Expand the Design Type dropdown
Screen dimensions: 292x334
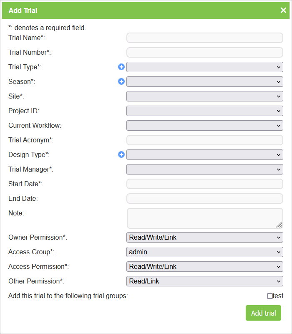tap(204, 154)
